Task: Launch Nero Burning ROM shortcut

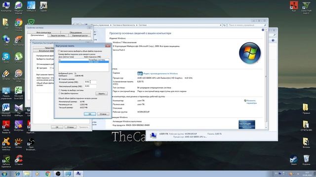Action: tap(19, 76)
